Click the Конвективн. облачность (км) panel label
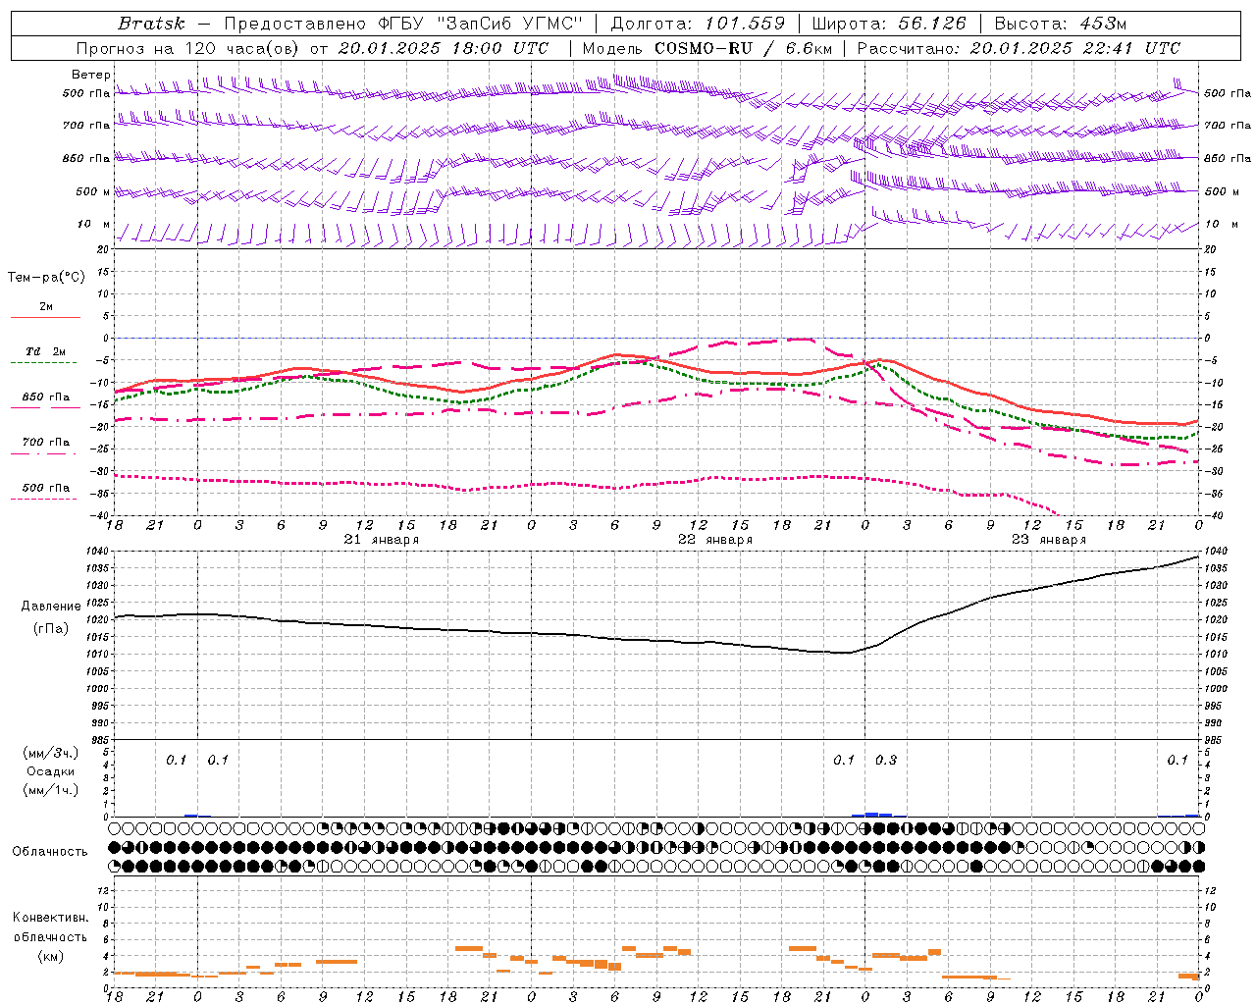The width and height of the screenshot is (1256, 1005). pos(50,936)
